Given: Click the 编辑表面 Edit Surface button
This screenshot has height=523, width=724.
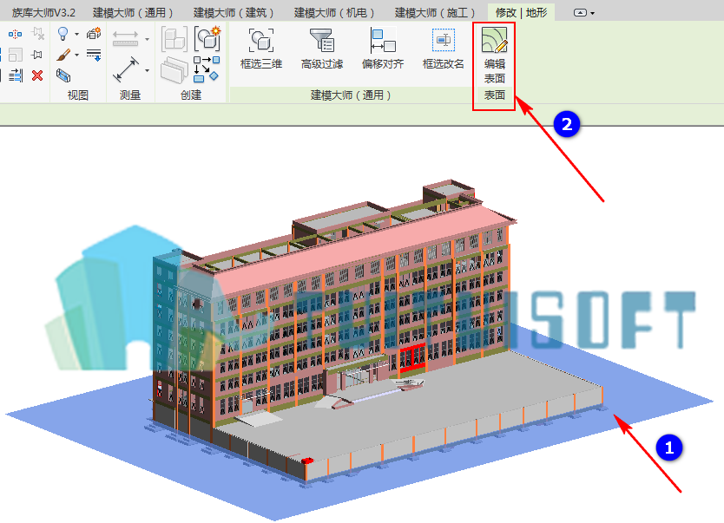Looking at the screenshot, I should click(x=494, y=55).
